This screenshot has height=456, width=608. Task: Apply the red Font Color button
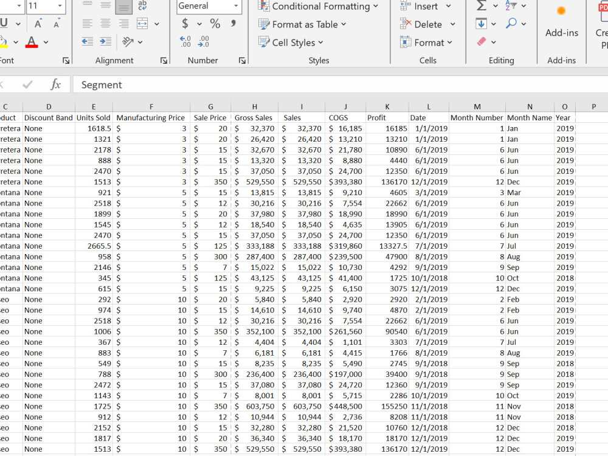[32, 41]
